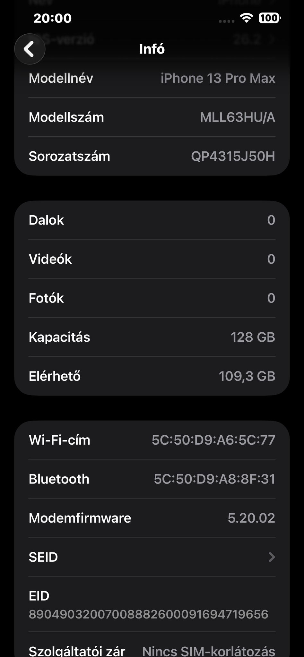Tap the Wi-Fi status icon
Screen dimensions: 304x657
(246, 18)
